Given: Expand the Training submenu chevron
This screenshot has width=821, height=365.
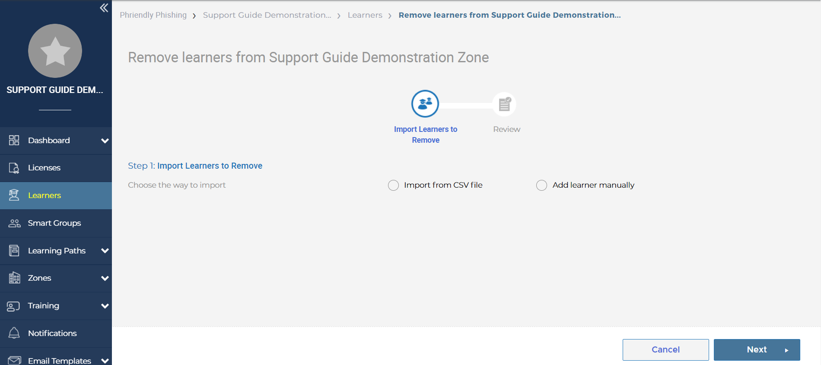Looking at the screenshot, I should click(105, 306).
